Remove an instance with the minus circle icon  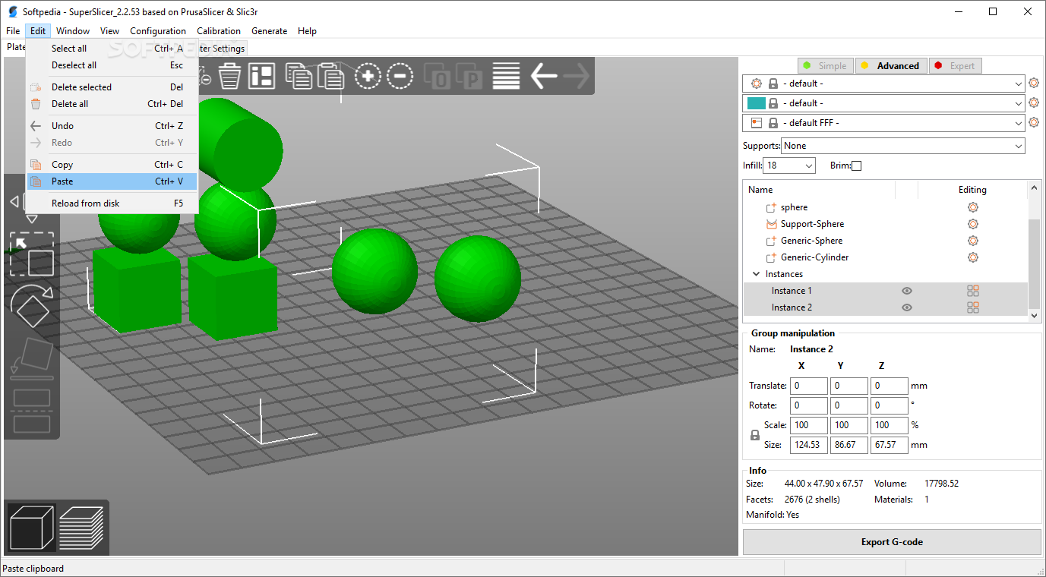[x=400, y=76]
